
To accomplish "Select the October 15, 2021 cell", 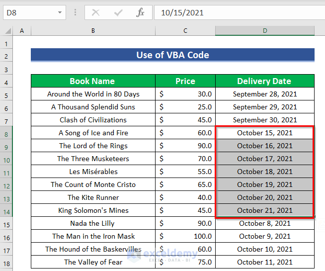I will 264,133.
